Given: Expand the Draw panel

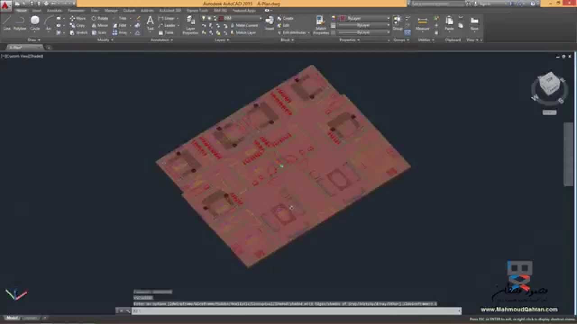Looking at the screenshot, I should tap(33, 40).
